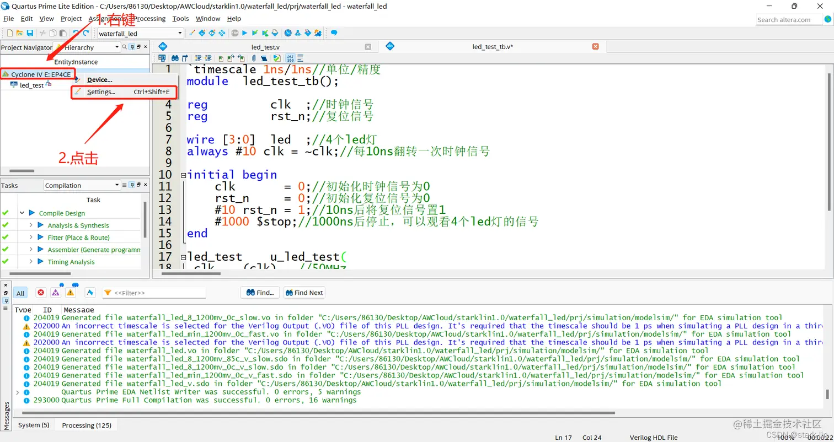Toggle flagged messages blue flag filter
This screenshot has height=442, width=834.
coord(89,293)
